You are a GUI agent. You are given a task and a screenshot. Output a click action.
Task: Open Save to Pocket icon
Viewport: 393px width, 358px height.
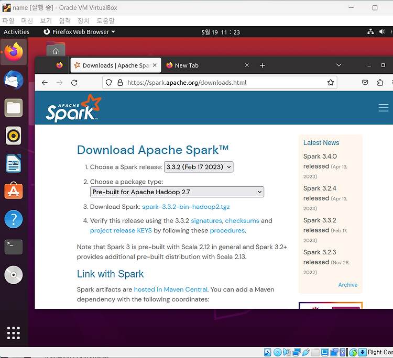click(365, 82)
